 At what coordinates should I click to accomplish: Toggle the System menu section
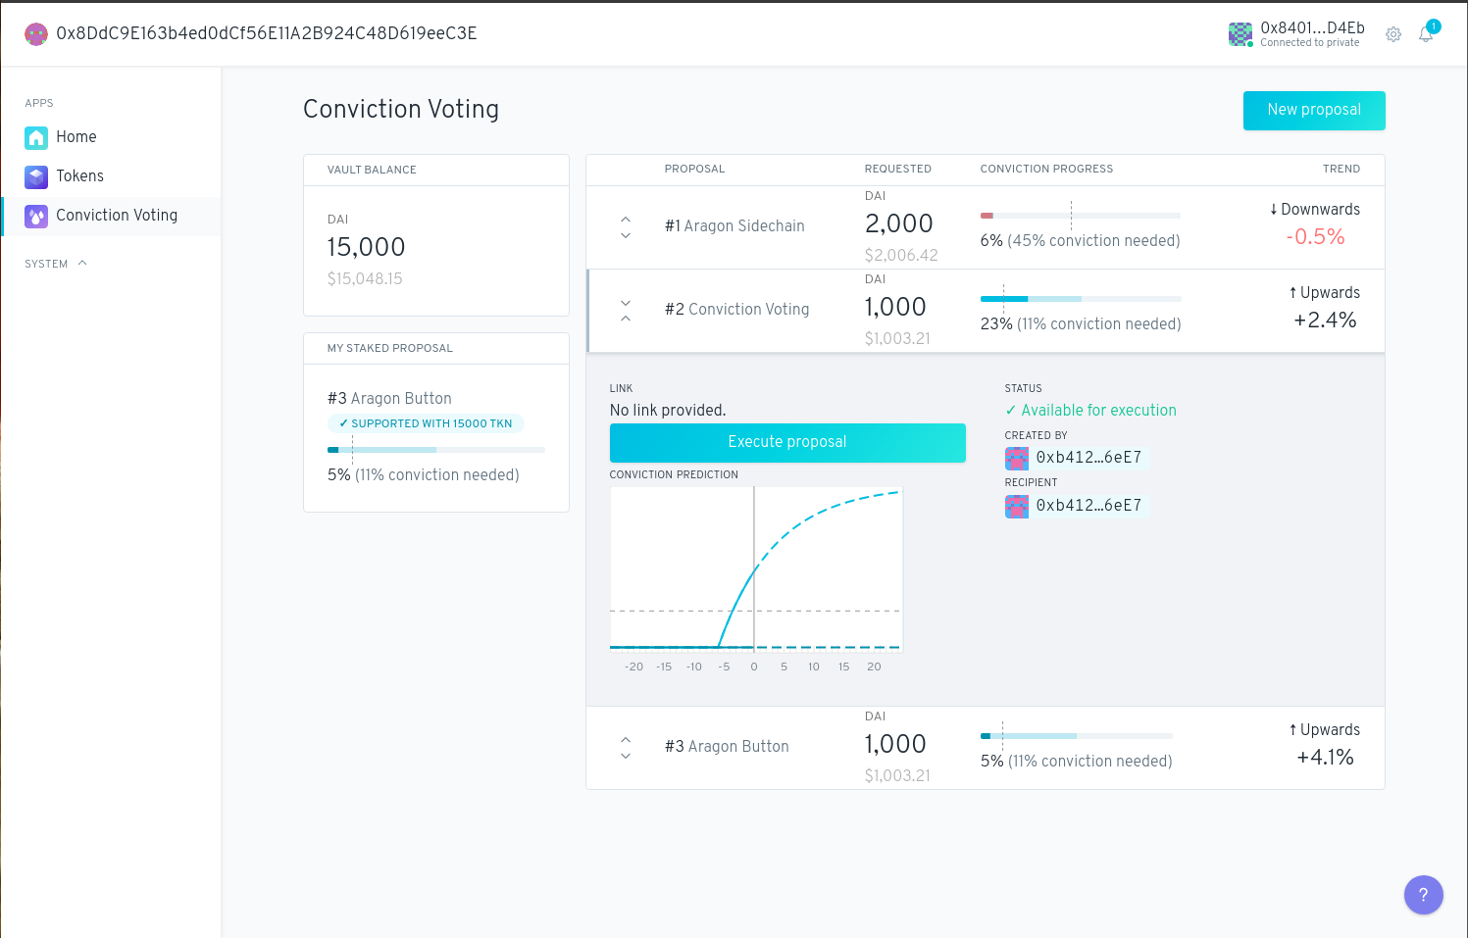pyautogui.click(x=56, y=264)
